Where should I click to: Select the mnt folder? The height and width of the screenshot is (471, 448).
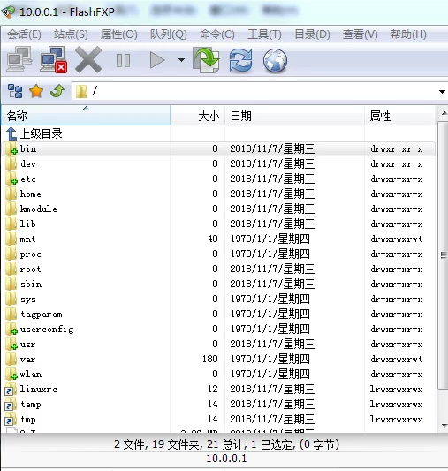click(x=218, y=239)
